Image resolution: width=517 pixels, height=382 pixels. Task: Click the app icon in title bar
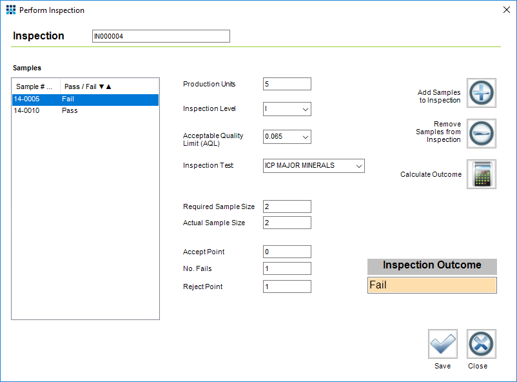(x=10, y=10)
